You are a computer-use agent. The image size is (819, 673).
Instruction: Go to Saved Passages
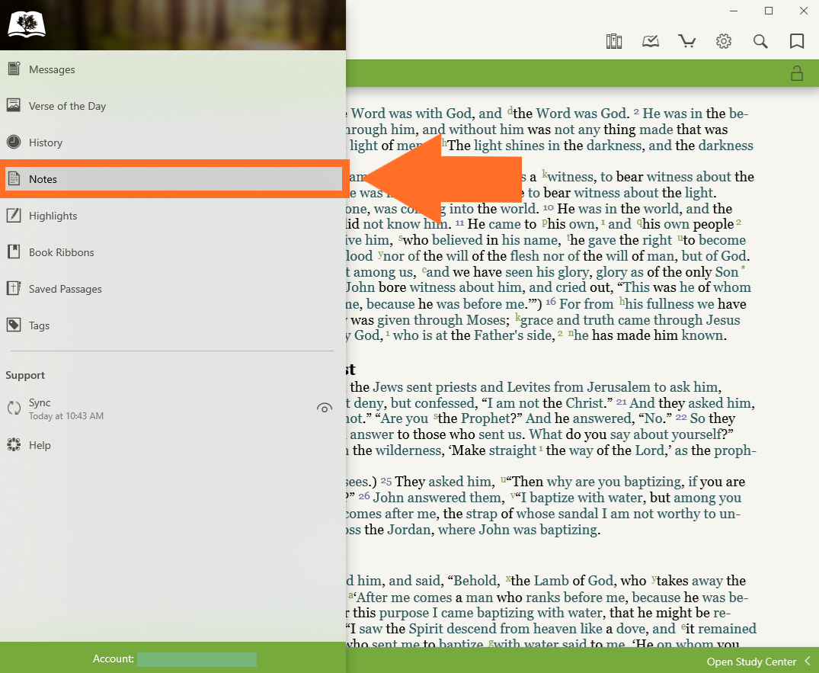pos(65,289)
